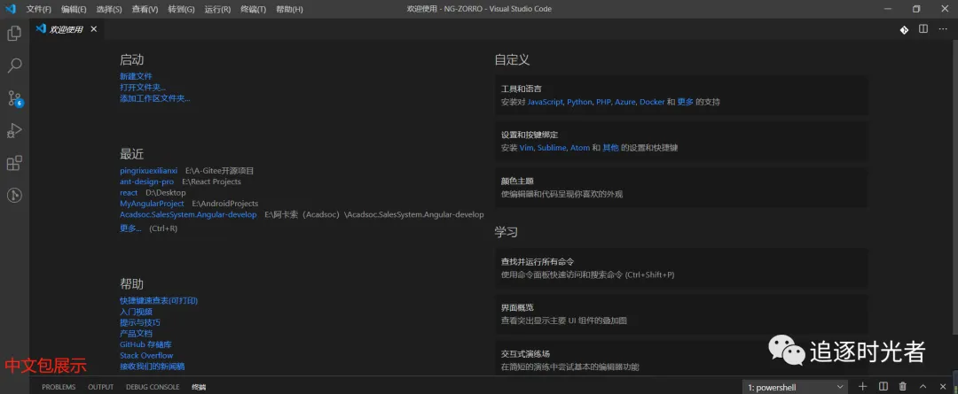
Task: Switch to the OUTPUT panel tab
Action: coord(101,387)
